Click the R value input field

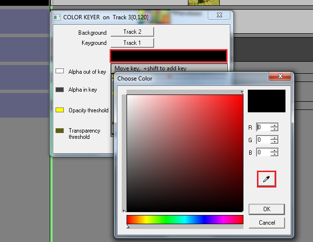coord(264,127)
